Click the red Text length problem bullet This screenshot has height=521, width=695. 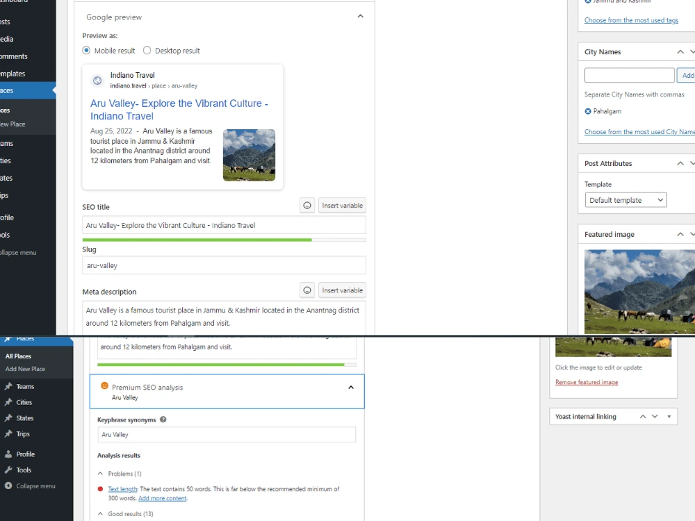point(100,489)
